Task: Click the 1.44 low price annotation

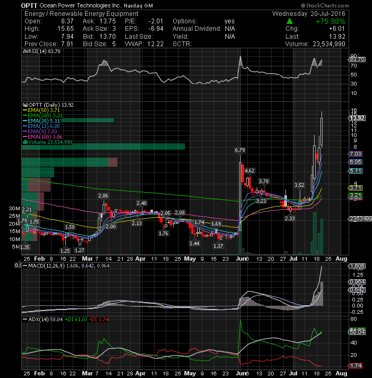Action: 195,244
